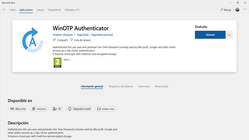Image resolution: width=249 pixels, height=140 pixels.
Task: Open the Seguridad personal category link
Action: [x=102, y=35]
